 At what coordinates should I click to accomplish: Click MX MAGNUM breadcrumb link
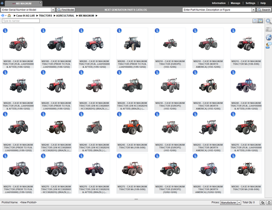[x=87, y=15]
